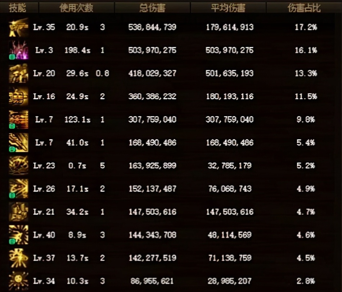Sort by 使用次数 column header
The height and width of the screenshot is (292, 342).
point(76,8)
